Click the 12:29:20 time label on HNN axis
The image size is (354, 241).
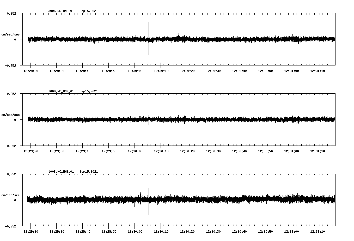point(31,151)
